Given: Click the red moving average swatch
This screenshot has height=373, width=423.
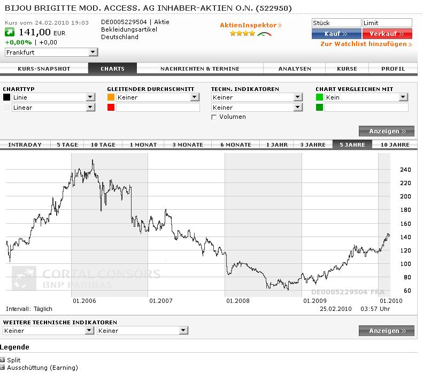Looking at the screenshot, I should coord(111,108).
